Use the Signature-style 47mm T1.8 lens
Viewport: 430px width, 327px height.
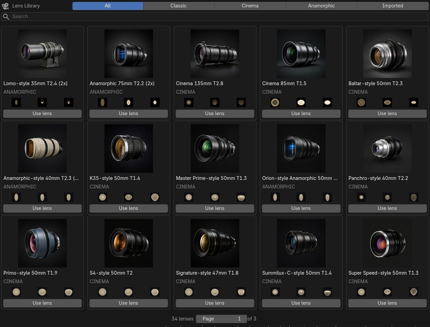[x=215, y=303]
